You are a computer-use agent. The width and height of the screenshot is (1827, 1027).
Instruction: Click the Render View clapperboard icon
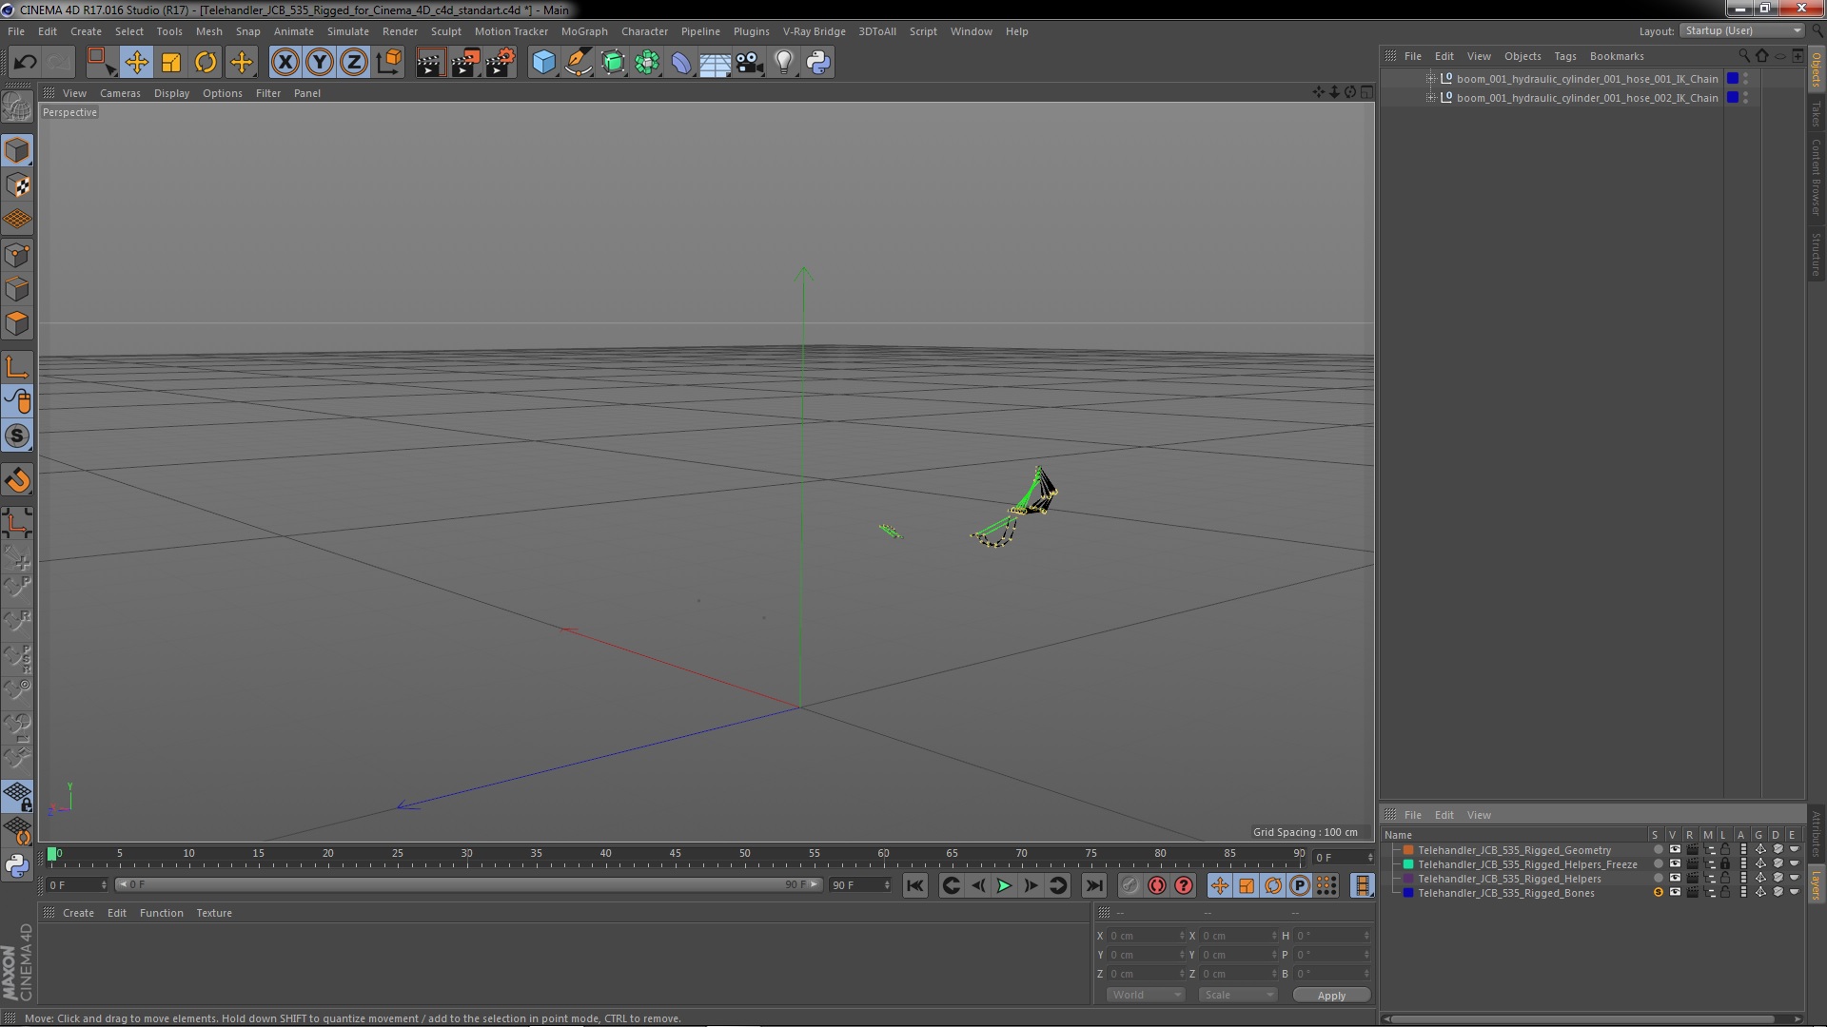tap(430, 63)
